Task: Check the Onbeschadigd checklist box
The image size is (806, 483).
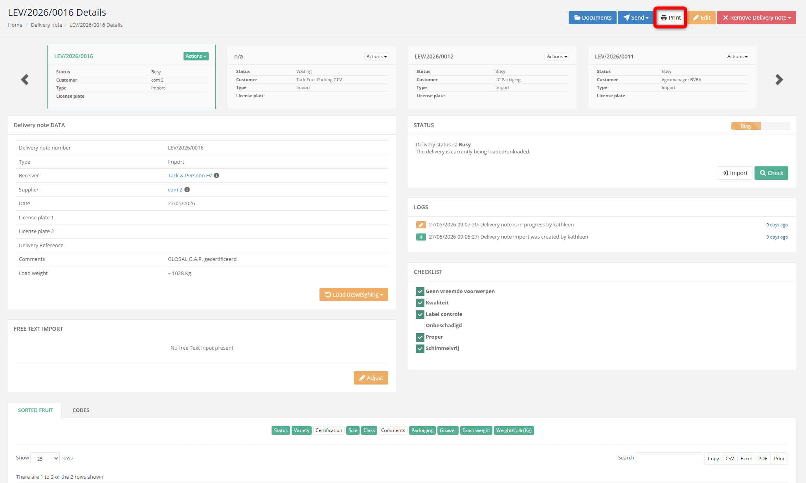Action: tap(420, 326)
